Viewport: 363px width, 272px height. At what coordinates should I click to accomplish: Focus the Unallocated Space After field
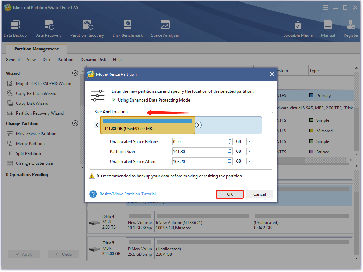click(200, 162)
